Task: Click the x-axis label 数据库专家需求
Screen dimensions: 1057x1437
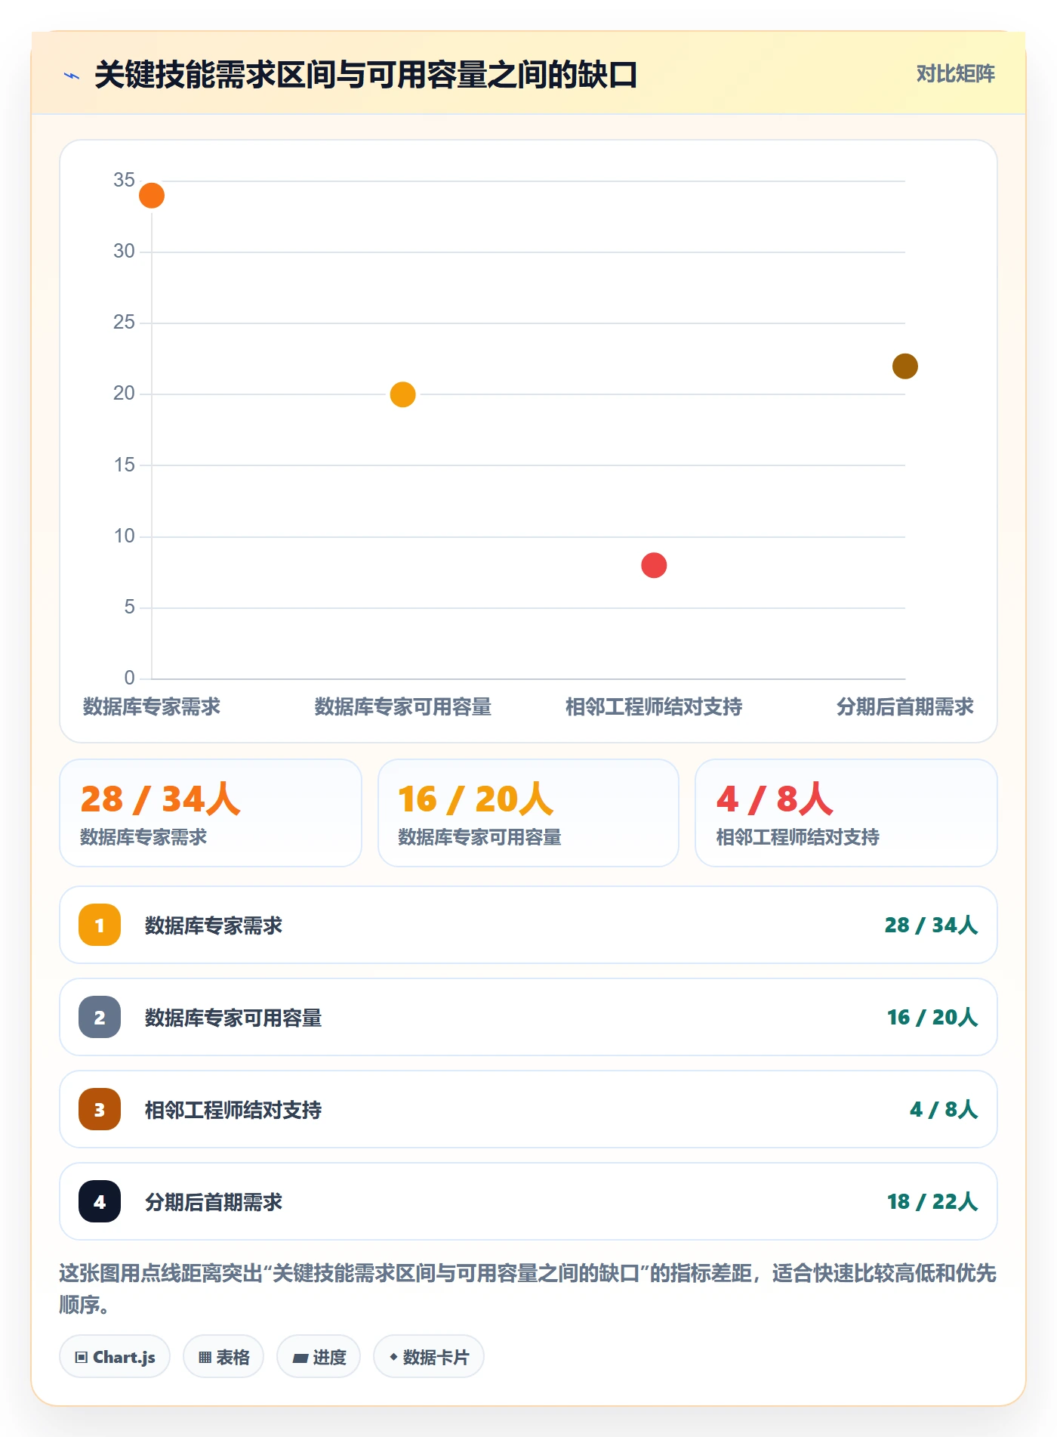Action: tap(152, 707)
